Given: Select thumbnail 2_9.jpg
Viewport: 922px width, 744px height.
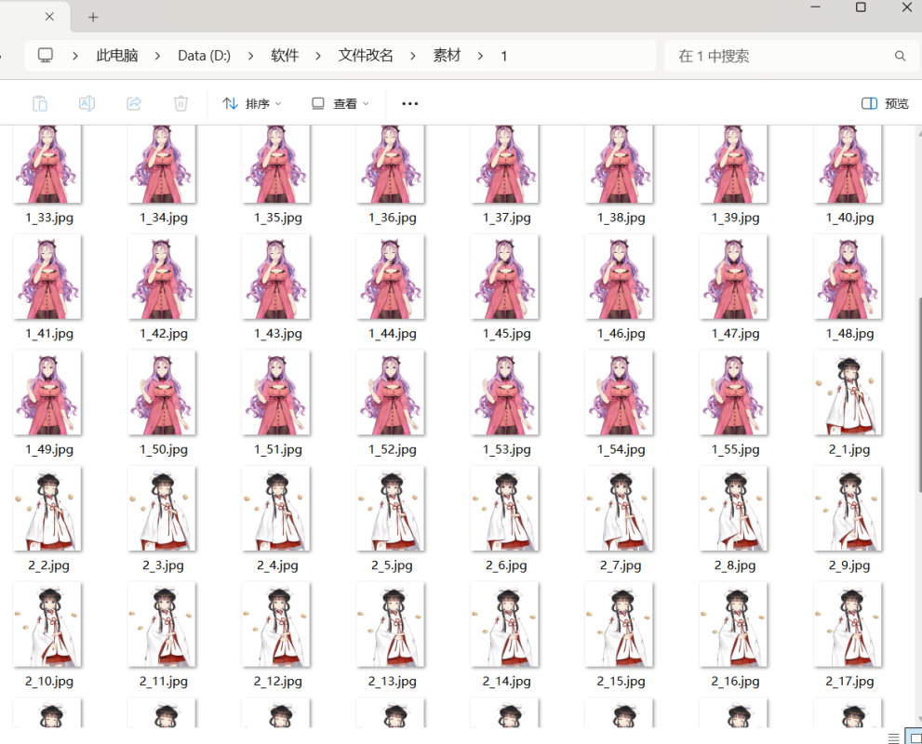Looking at the screenshot, I should click(848, 509).
